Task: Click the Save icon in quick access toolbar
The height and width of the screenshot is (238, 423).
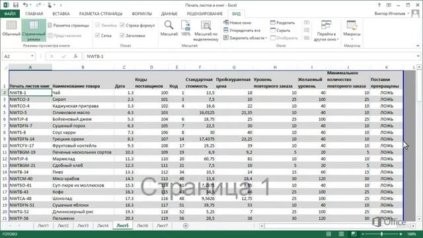Action: tap(16, 5)
